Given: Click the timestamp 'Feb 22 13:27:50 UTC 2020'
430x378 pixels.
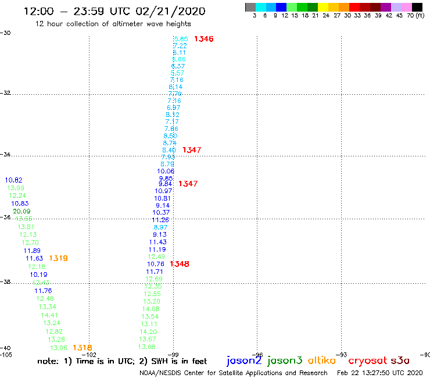Looking at the screenshot, I should 380,373.
